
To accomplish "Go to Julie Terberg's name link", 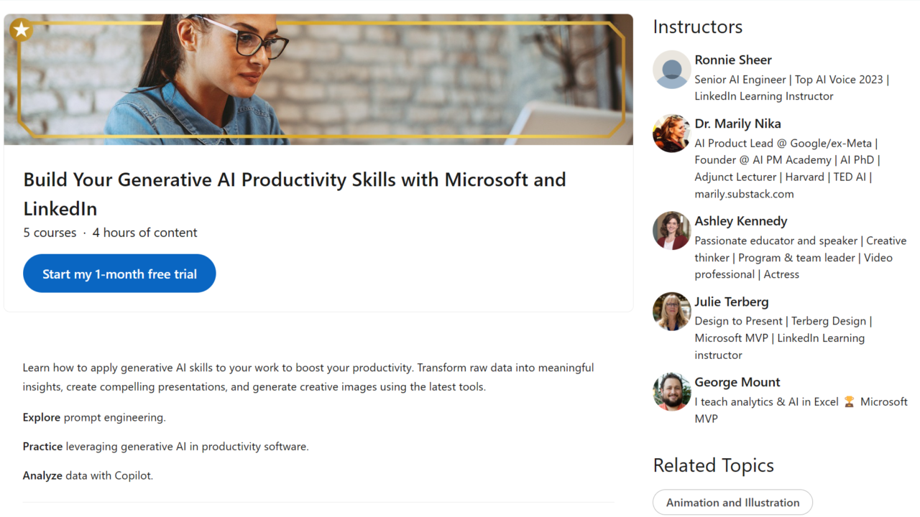I will tap(731, 302).
